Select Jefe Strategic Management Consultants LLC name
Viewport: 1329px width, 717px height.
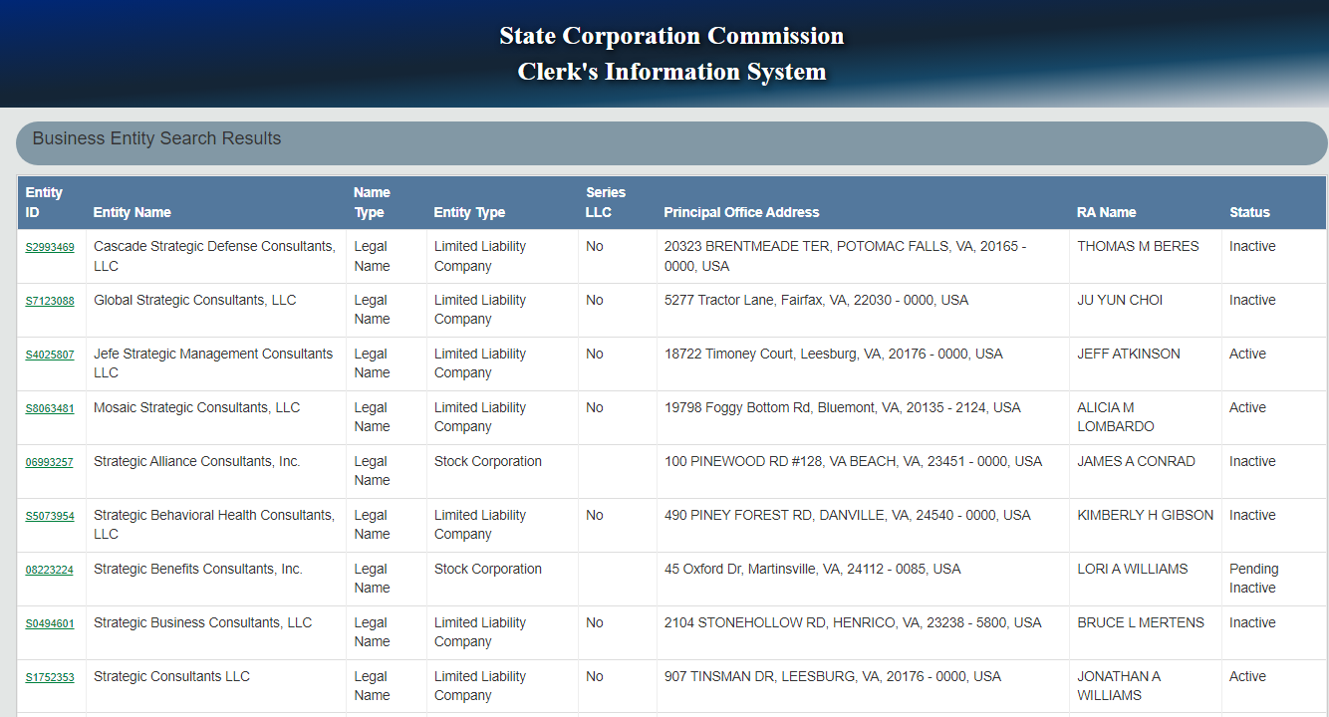click(x=213, y=363)
